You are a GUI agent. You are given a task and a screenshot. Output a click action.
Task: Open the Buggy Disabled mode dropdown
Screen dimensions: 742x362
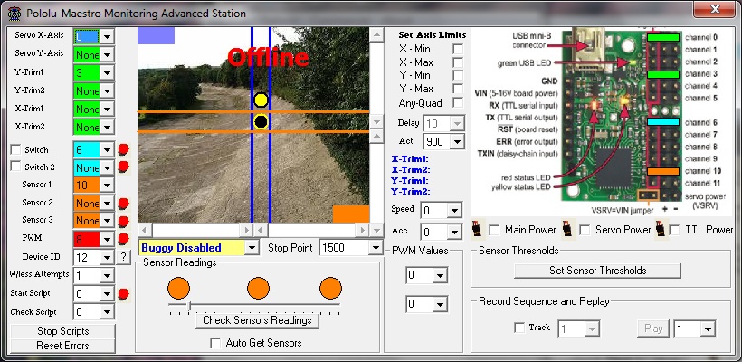[x=252, y=247]
